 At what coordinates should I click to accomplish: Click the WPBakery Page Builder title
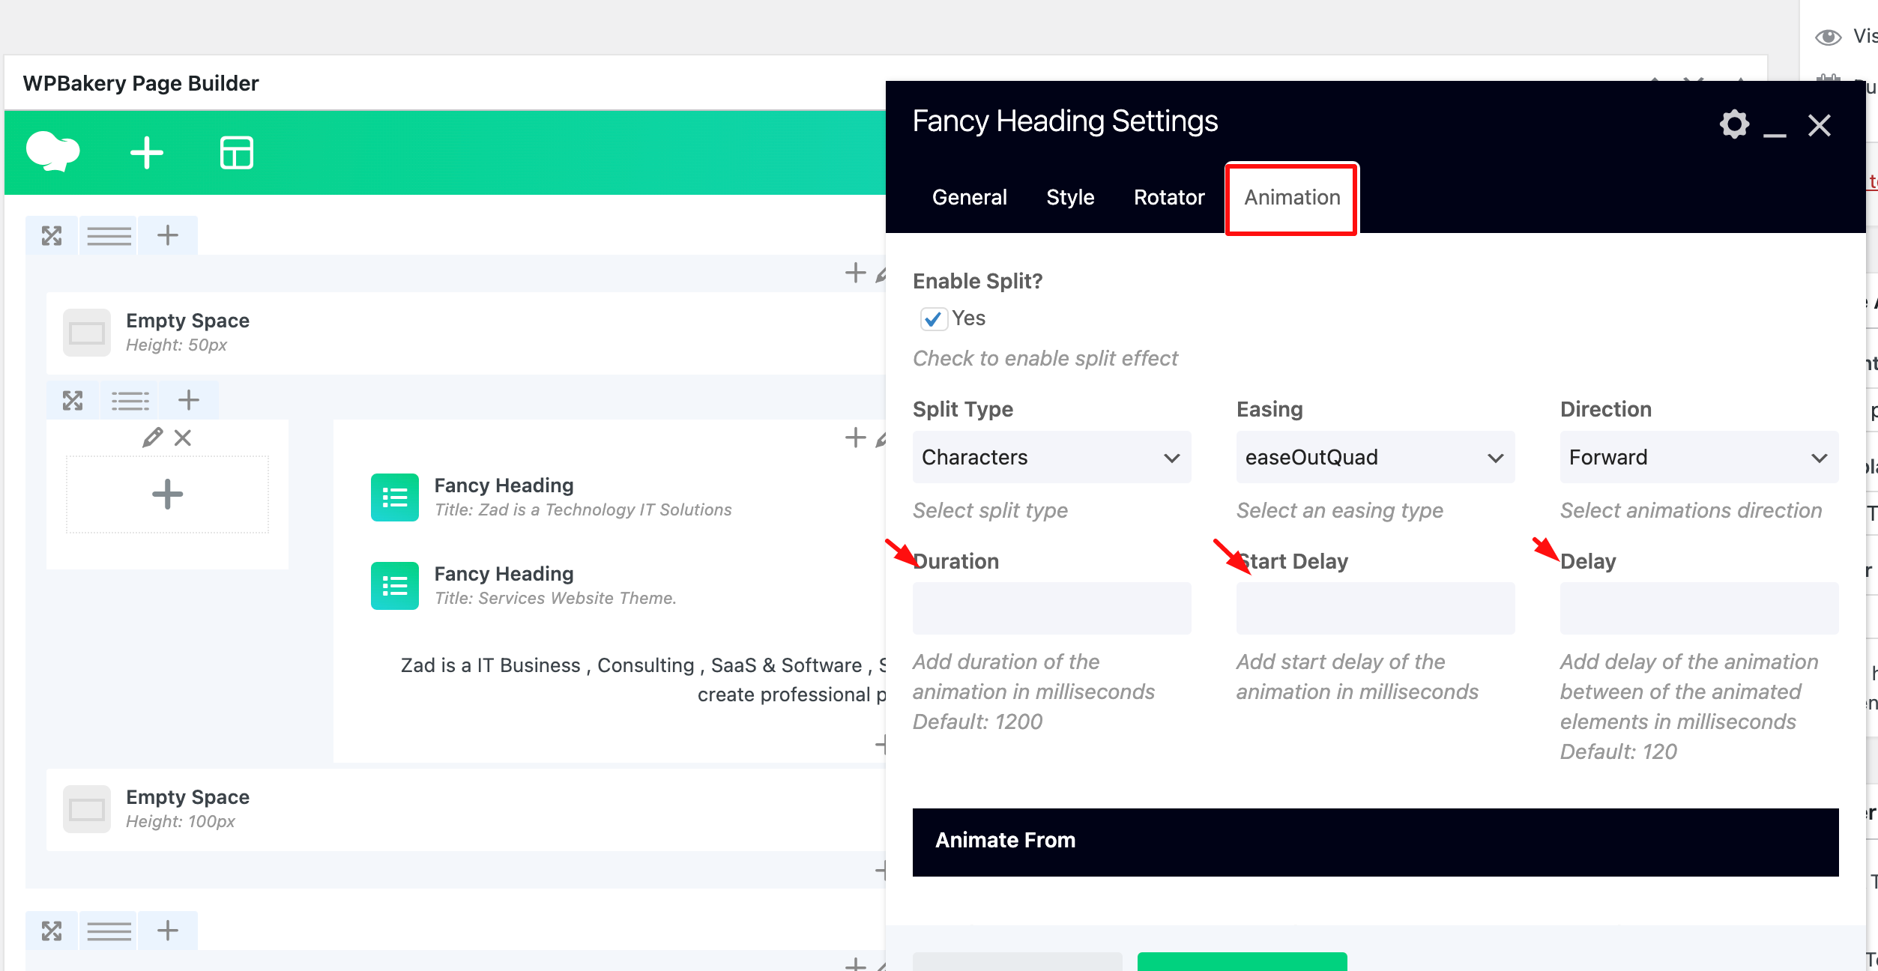[141, 83]
